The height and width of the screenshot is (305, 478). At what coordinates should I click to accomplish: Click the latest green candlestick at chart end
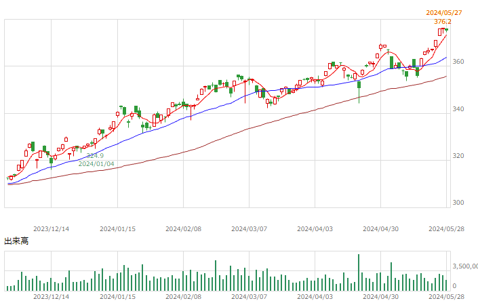click(x=447, y=30)
